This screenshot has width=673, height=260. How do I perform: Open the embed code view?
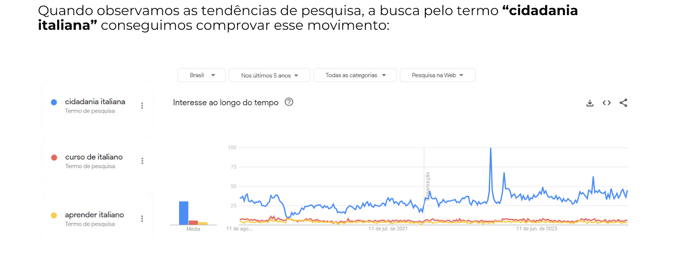(607, 102)
